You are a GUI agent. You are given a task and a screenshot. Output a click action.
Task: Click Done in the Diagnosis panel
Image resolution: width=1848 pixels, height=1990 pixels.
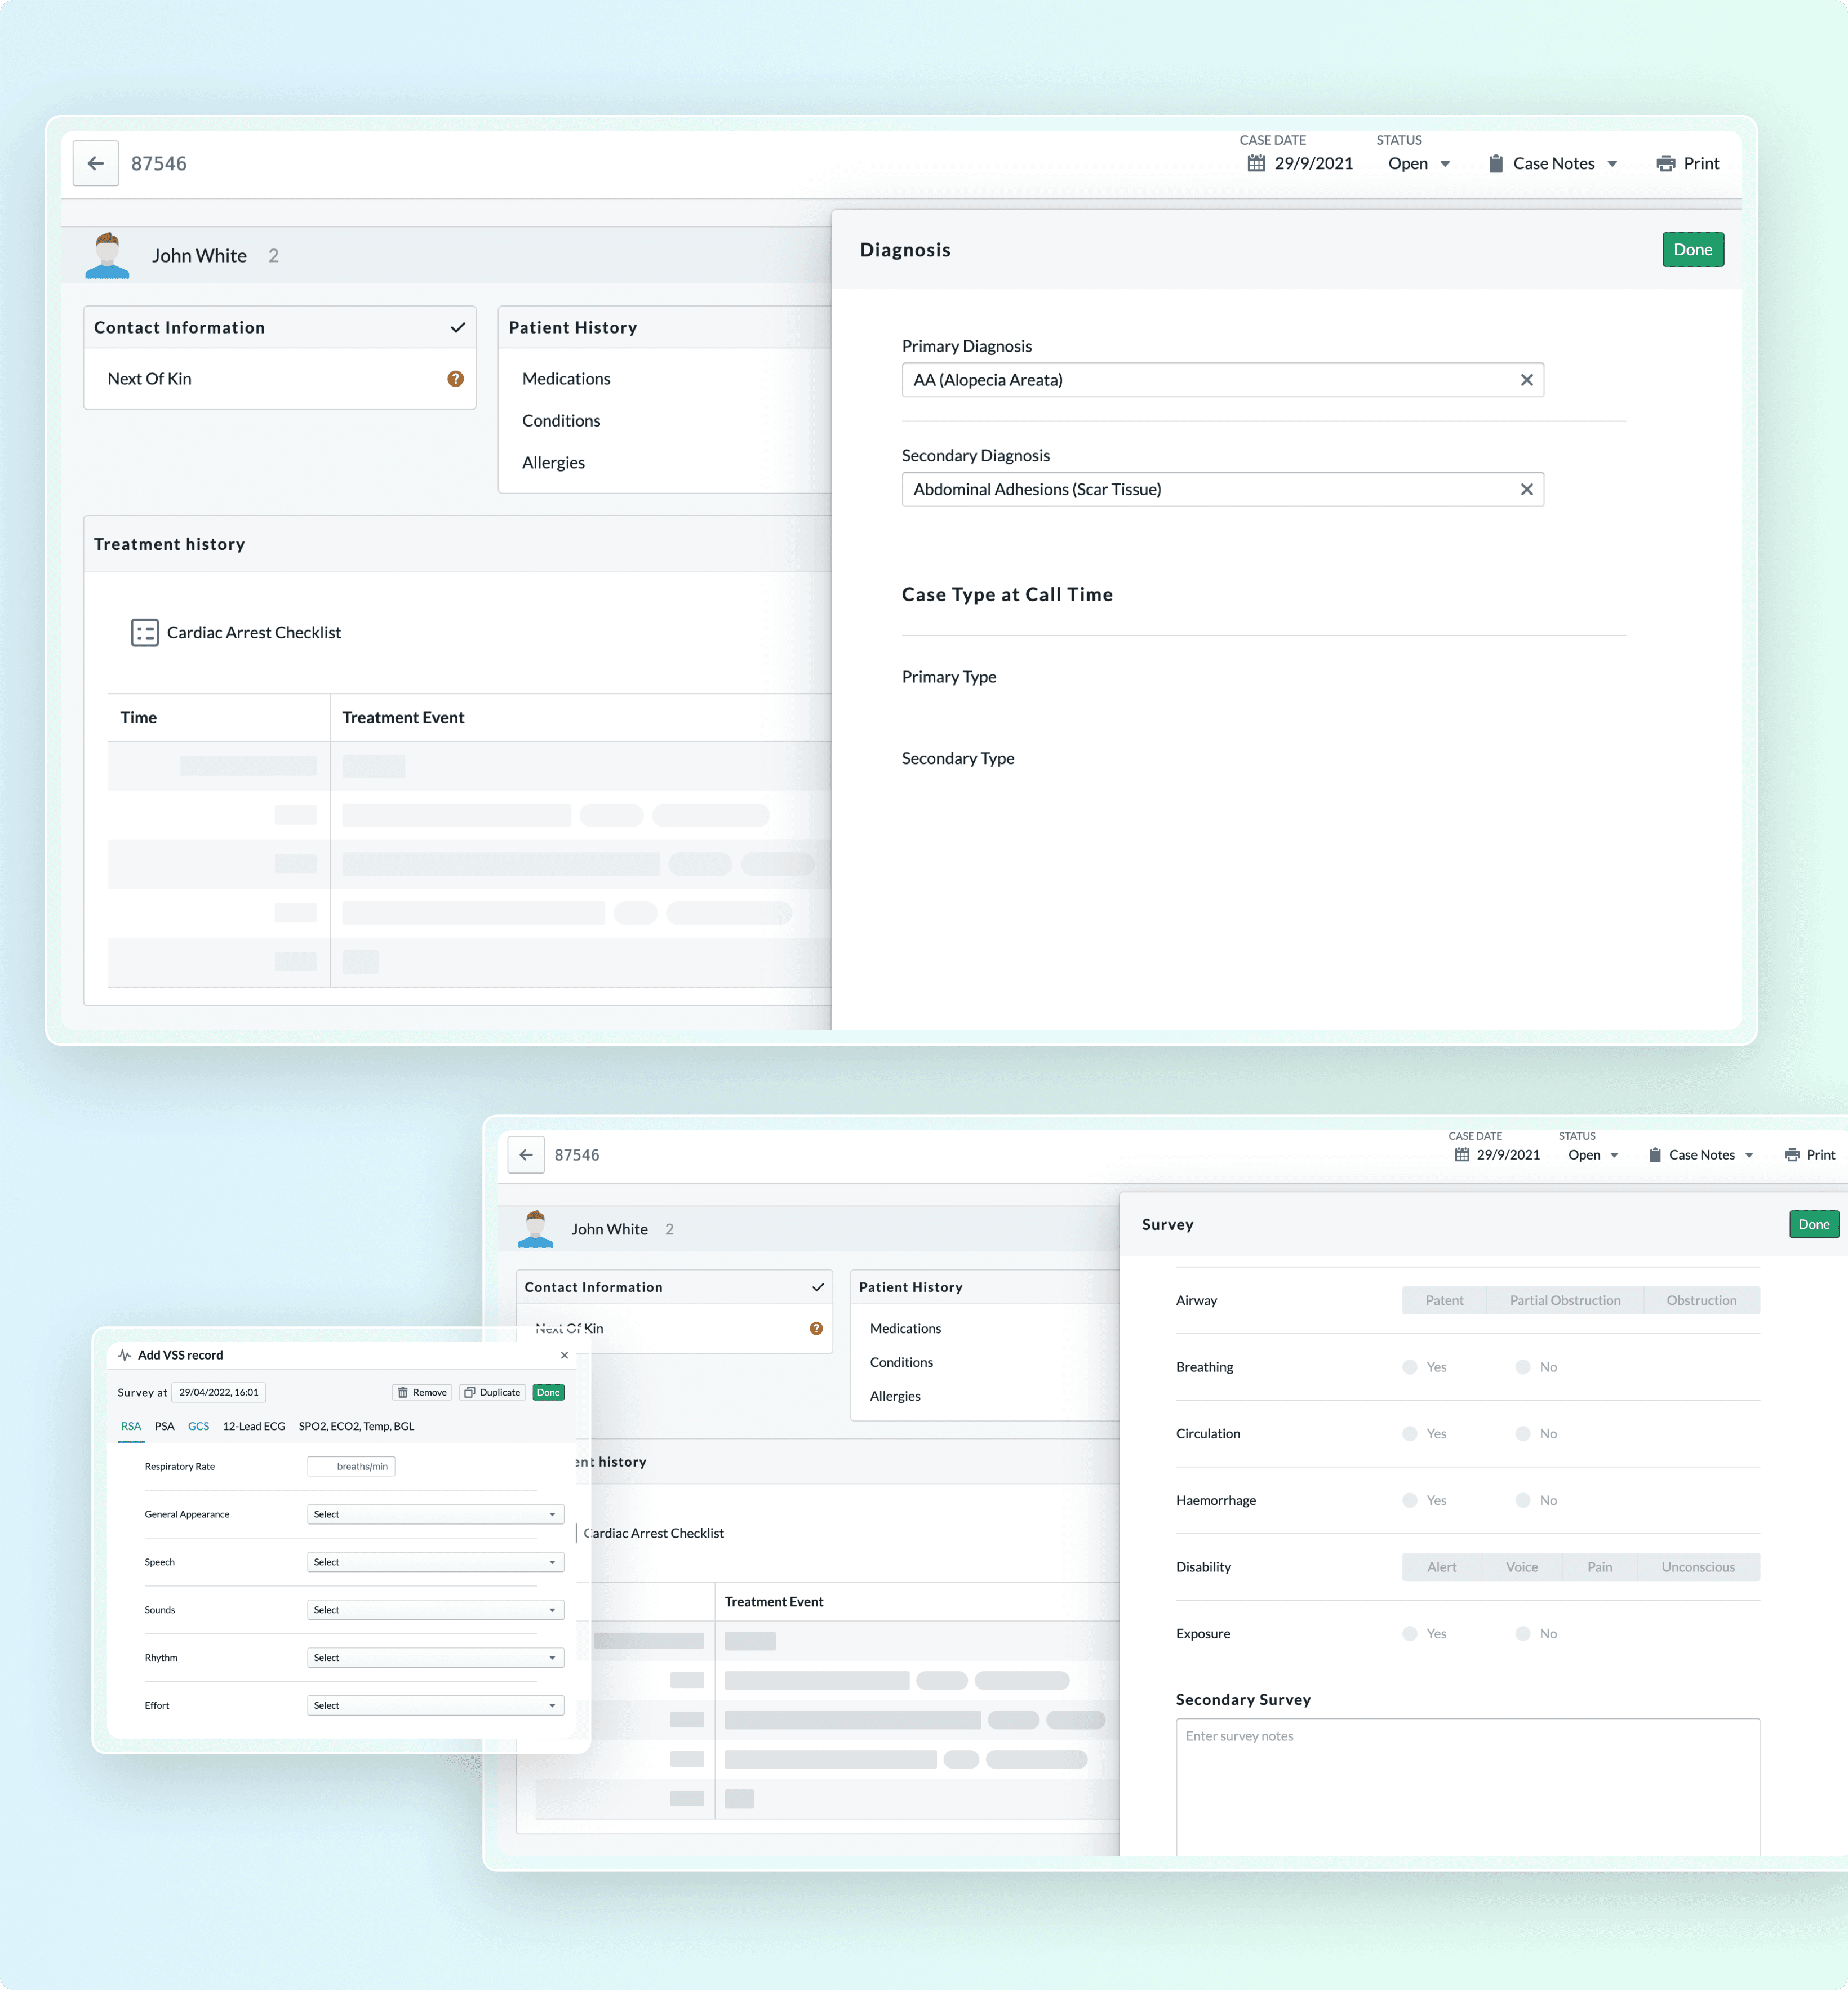[x=1692, y=250]
